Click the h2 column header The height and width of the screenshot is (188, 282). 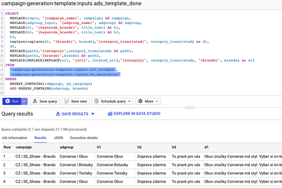[x=140, y=147]
